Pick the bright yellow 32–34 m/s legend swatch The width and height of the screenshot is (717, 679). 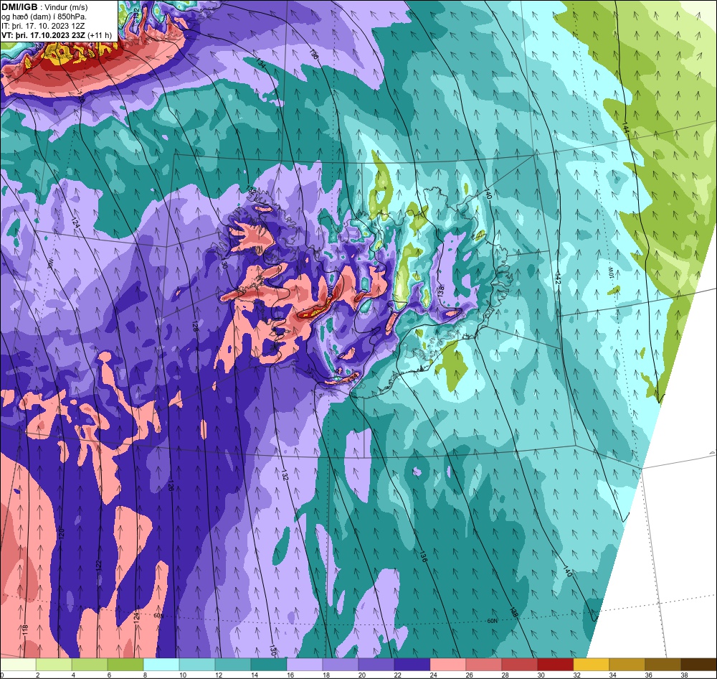592,665
